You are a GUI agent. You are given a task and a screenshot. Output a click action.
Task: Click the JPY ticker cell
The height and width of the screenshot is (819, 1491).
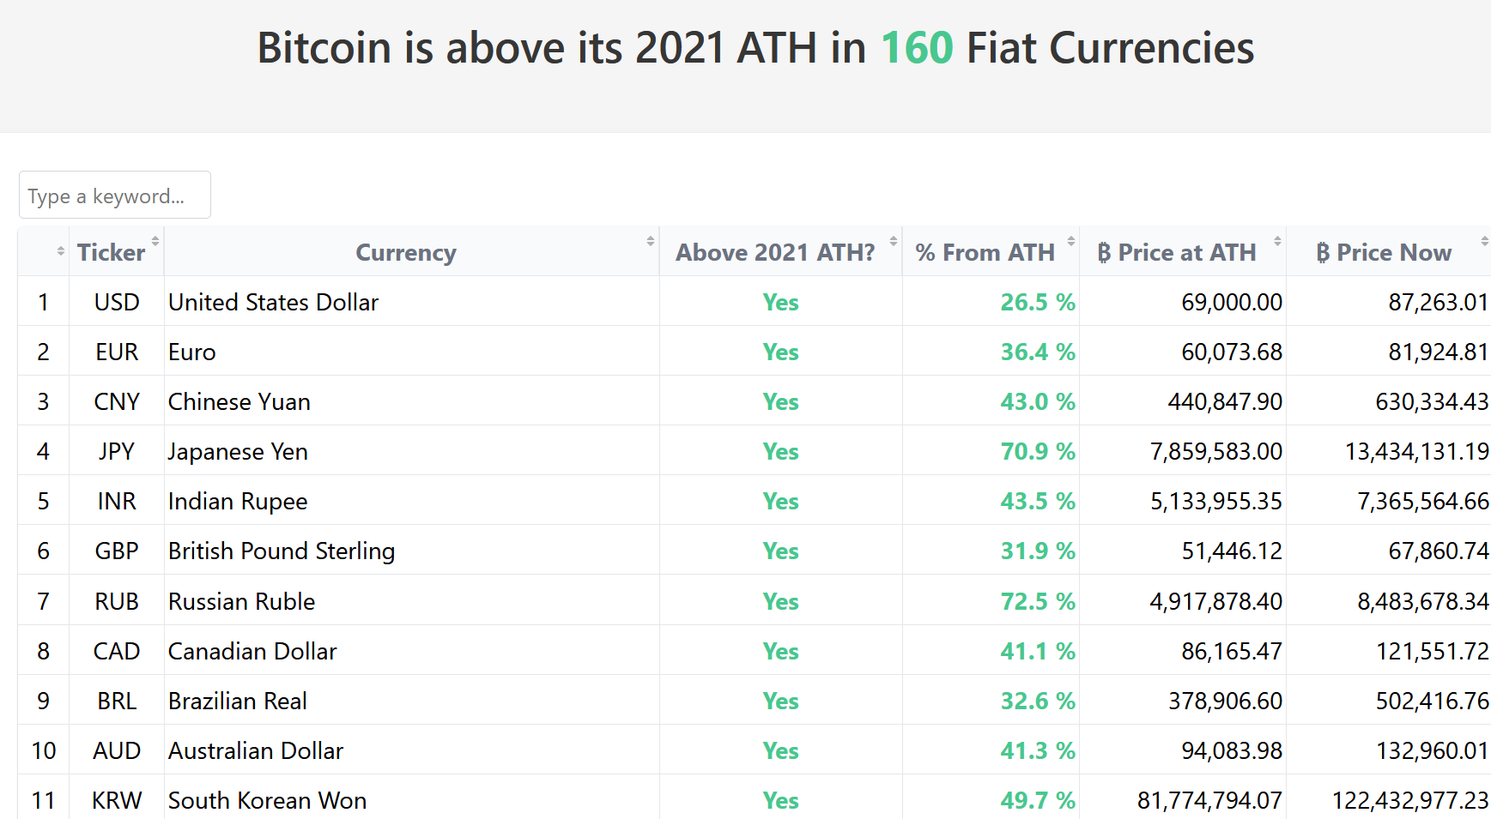click(x=117, y=452)
